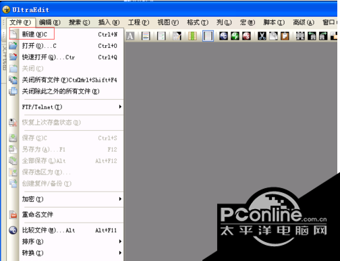340x261 pixels.
Task: Choose 比较文件(M)... menu entry
Action: point(65,230)
